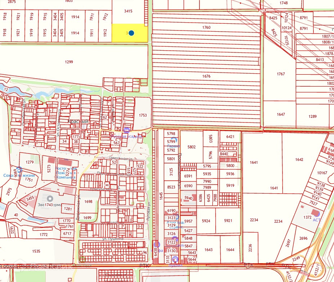Select parcel 5921

coord(228,221)
